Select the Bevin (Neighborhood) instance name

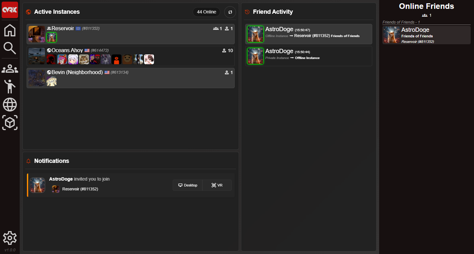[77, 72]
